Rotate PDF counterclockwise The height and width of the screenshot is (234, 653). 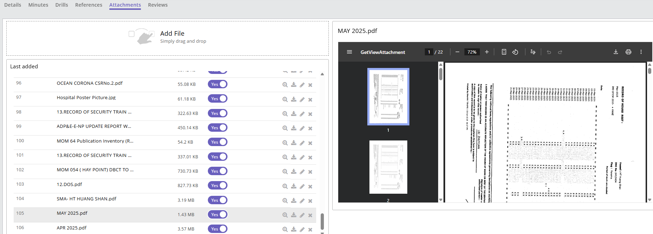[x=515, y=52]
